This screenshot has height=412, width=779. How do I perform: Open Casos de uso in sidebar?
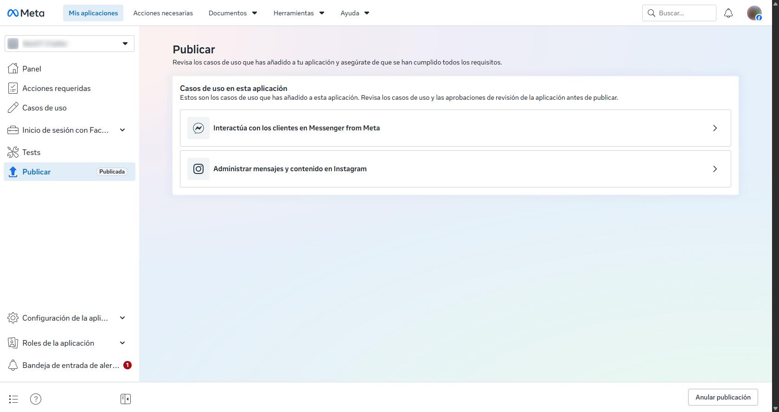pos(70,108)
